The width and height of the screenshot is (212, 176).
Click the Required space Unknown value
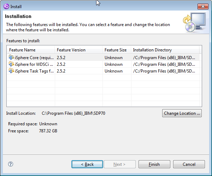click(48, 124)
